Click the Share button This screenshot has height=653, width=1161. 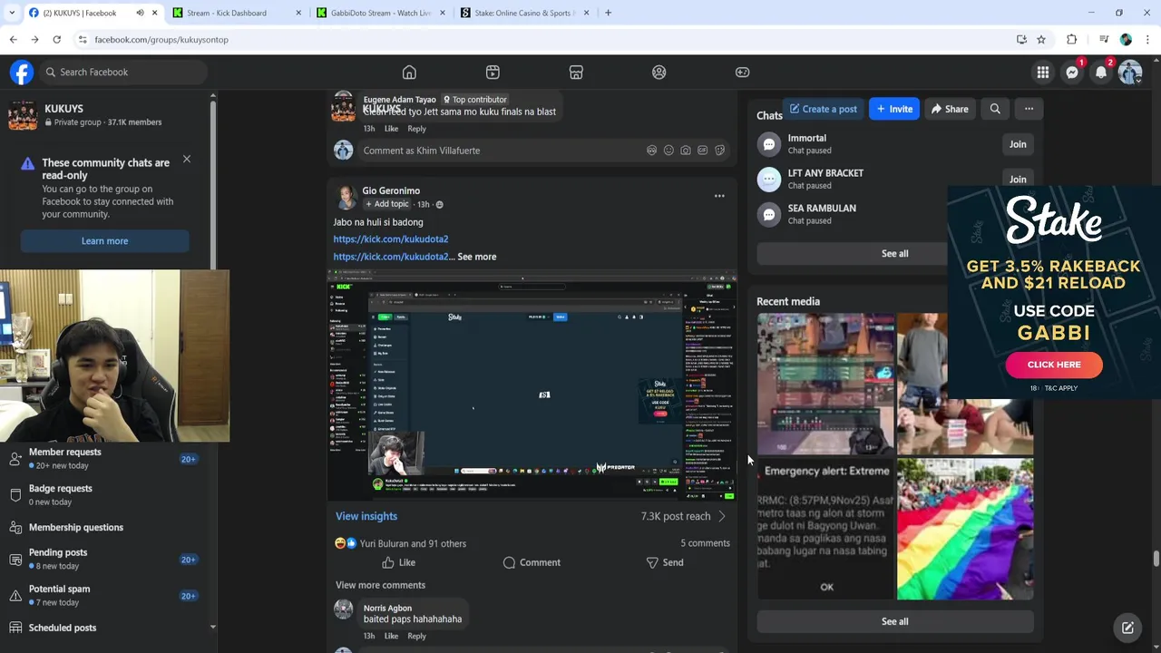(950, 109)
